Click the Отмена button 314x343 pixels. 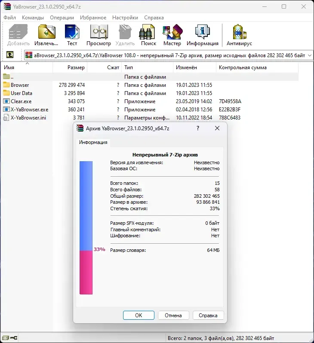point(173,315)
